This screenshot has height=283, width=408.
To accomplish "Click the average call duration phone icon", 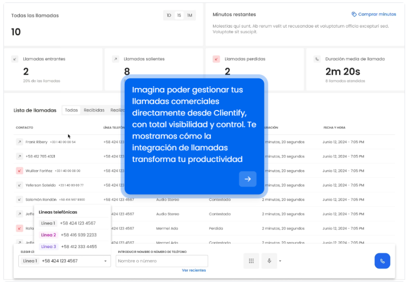I will pos(317,59).
